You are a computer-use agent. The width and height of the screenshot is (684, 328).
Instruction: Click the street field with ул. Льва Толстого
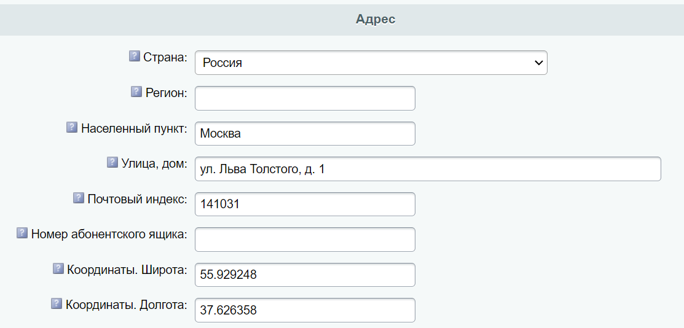pyautogui.click(x=427, y=169)
